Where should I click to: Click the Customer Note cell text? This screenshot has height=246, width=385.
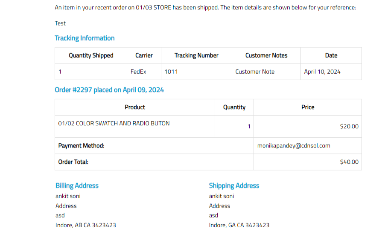(x=255, y=72)
